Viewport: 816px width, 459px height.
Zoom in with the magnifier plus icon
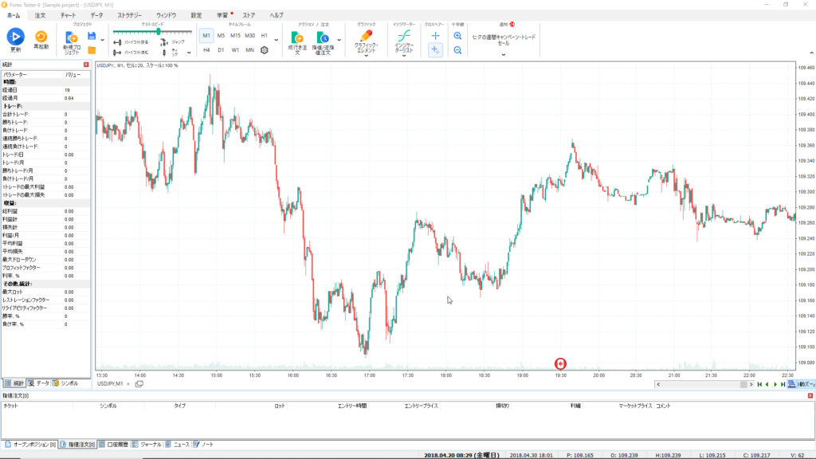click(457, 35)
